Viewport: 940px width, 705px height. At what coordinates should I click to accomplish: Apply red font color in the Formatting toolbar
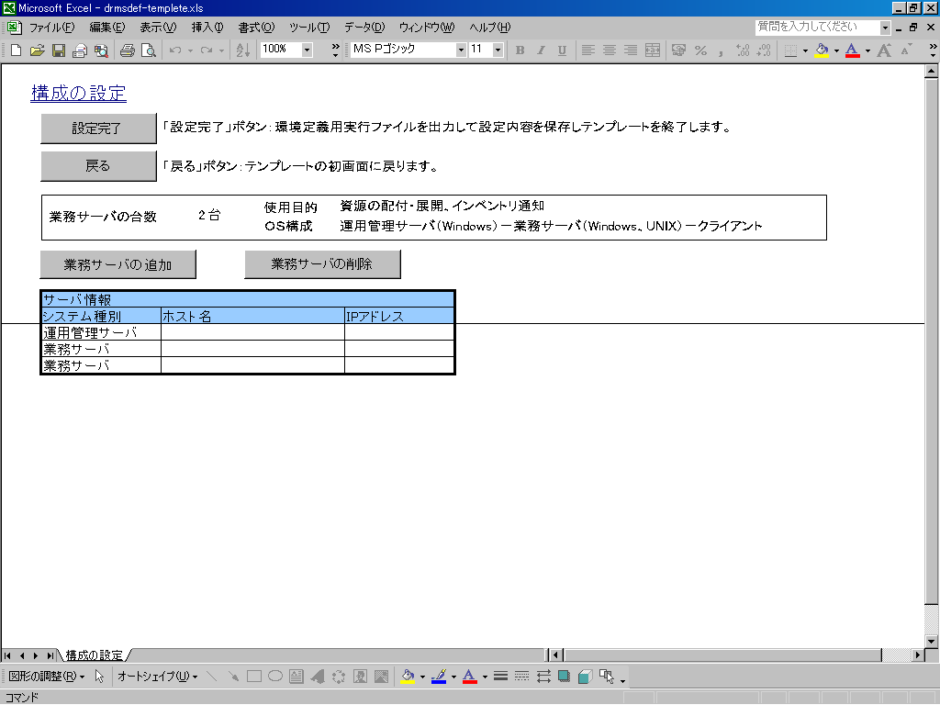[853, 50]
